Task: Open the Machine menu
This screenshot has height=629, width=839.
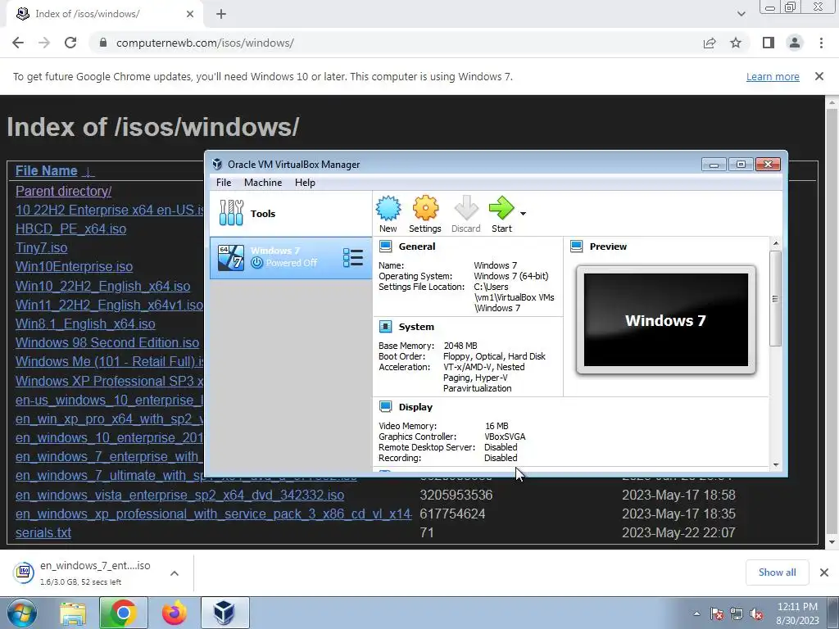Action: 263,183
